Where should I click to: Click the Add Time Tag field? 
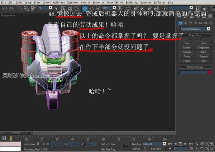(x=110, y=149)
